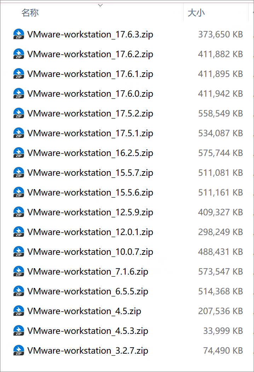Viewport: 254px width, 372px height.
Task: Click the zip icon of VMware-workstation_4.5.zip
Action: tap(18, 311)
